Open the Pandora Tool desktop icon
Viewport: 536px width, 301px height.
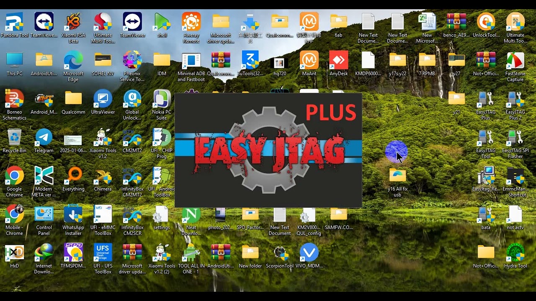[14, 25]
